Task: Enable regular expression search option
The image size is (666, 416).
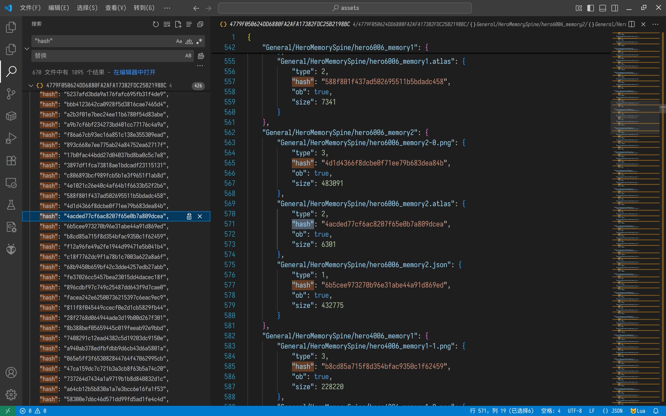Action: point(199,41)
